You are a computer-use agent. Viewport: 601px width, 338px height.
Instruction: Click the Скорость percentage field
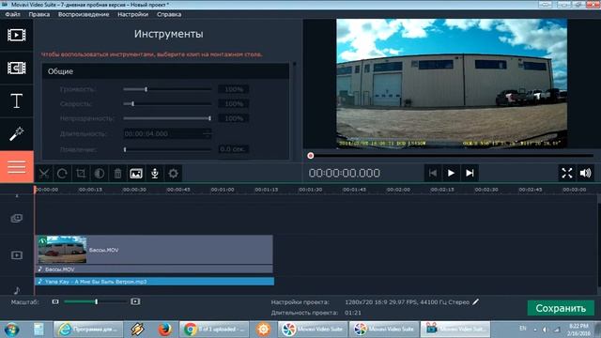234,104
